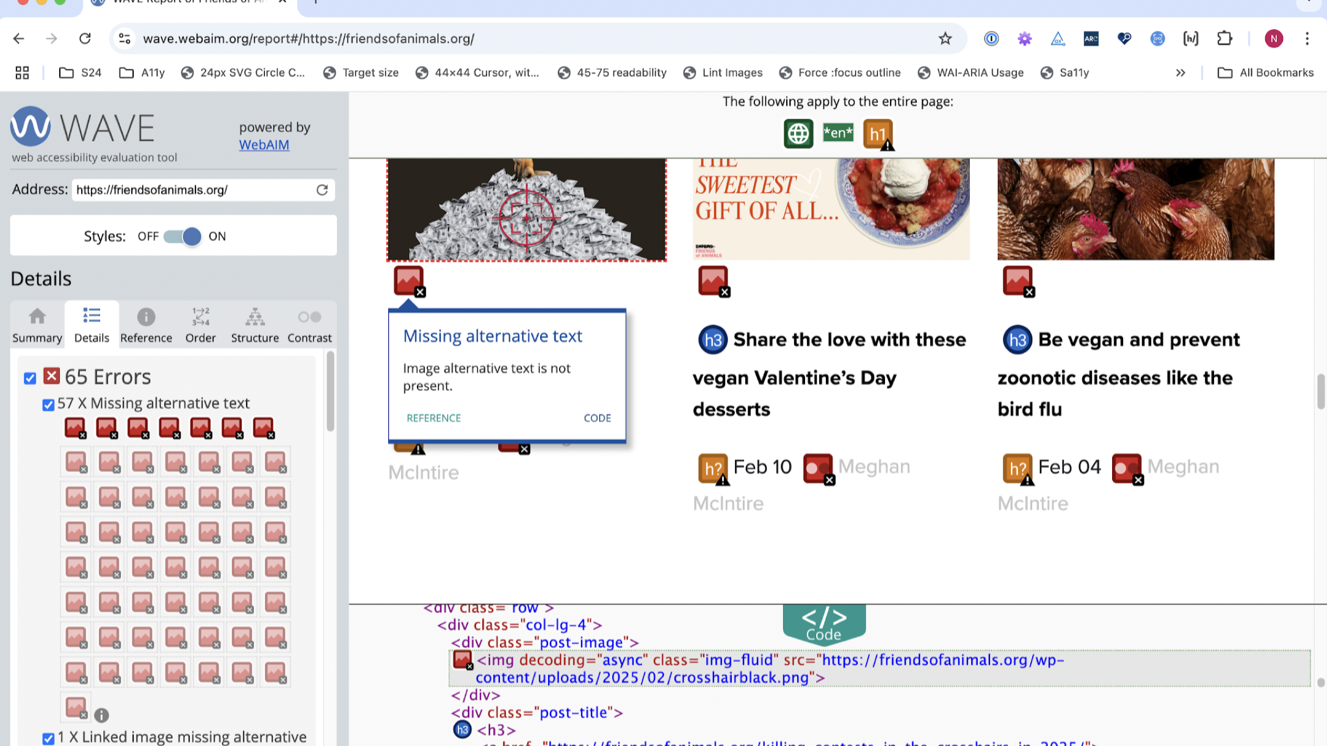The width and height of the screenshot is (1327, 746).
Task: Click the *en* language indicator icon
Action: [837, 132]
